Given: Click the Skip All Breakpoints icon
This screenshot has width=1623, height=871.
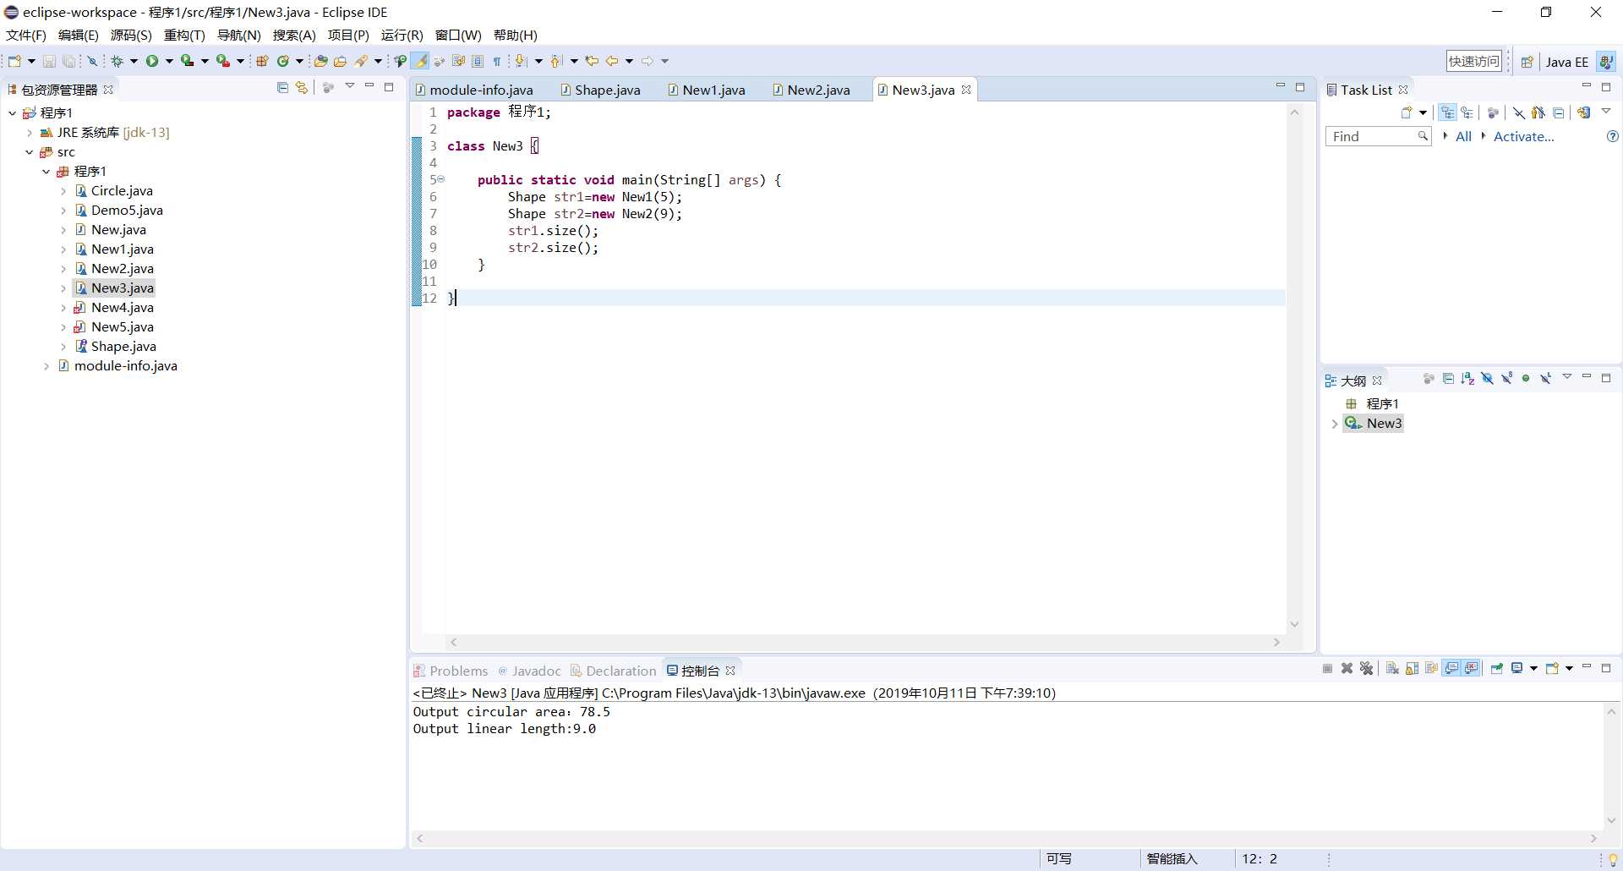Looking at the screenshot, I should (92, 61).
